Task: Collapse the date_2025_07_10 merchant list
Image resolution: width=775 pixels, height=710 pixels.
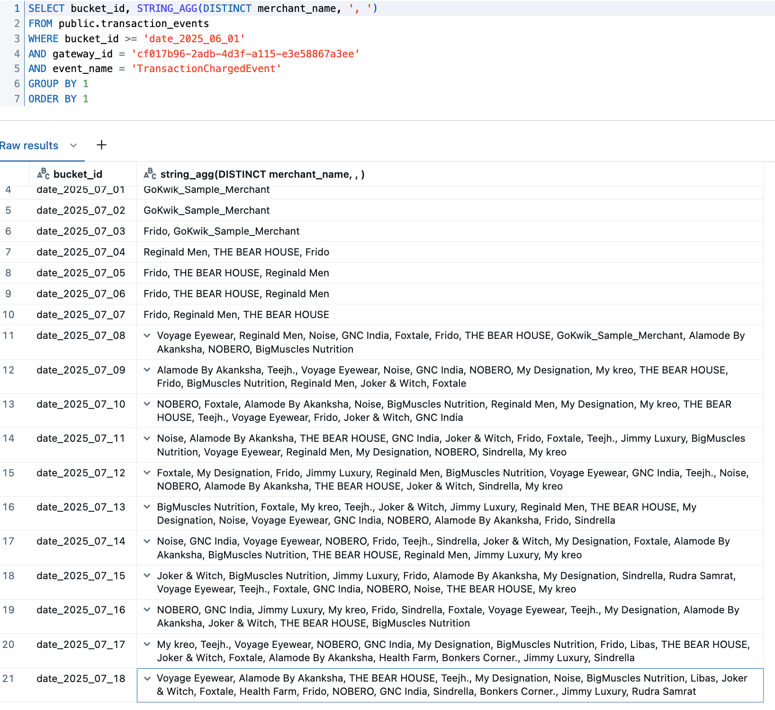Action: point(147,404)
